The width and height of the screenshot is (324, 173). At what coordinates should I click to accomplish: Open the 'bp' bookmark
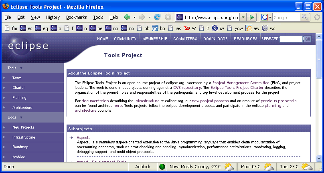point(158,28)
